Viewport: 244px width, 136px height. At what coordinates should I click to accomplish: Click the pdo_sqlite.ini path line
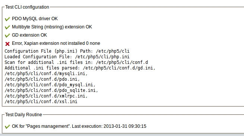(x=51, y=90)
